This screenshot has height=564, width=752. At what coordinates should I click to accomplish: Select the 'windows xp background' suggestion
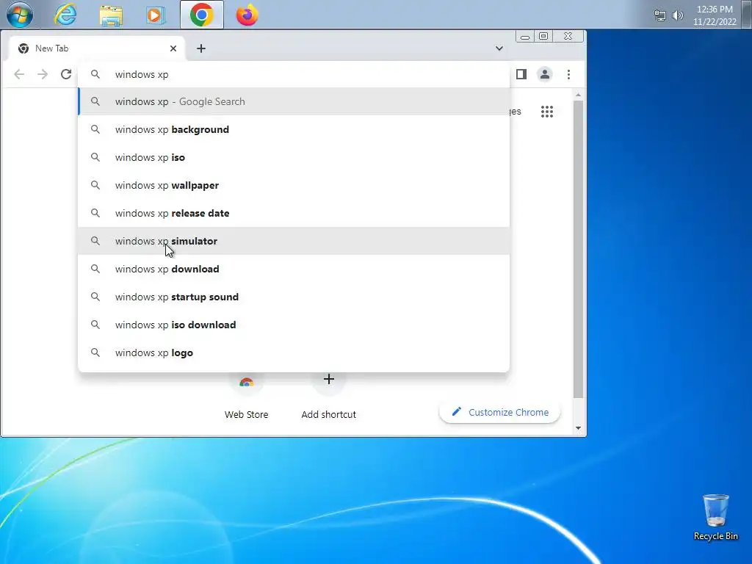click(294, 129)
